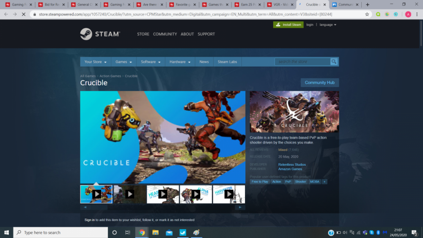Play the Harvester Command video thumbnail

point(229,194)
